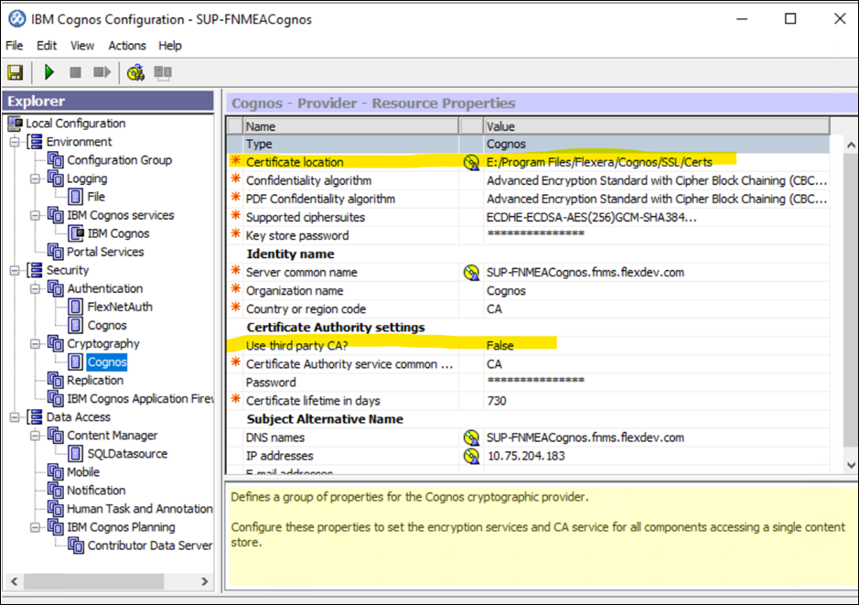Click the Use third party CA False value

pos(500,345)
